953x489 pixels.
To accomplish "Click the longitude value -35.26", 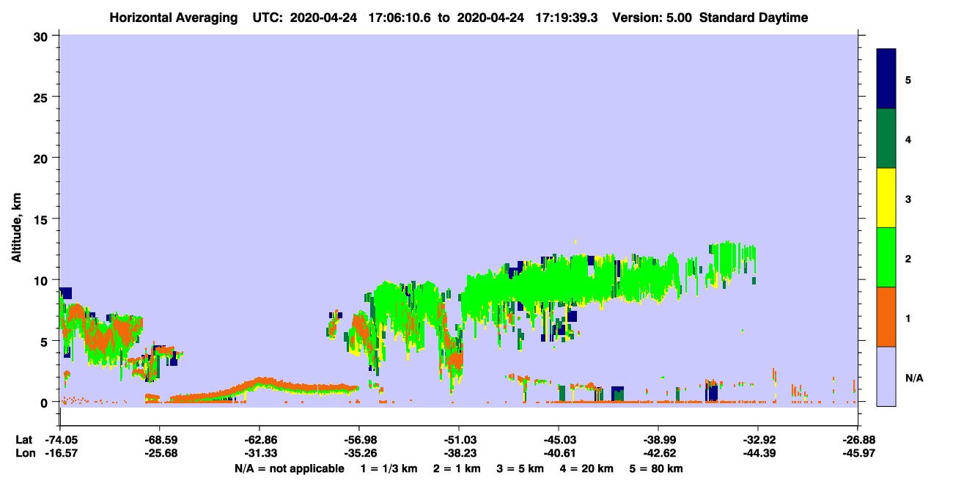I will click(x=359, y=454).
